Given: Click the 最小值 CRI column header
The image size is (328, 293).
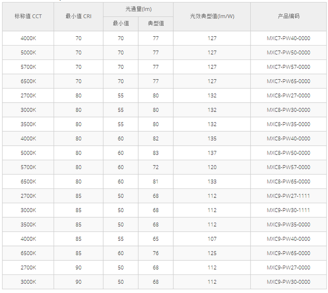Looking at the screenshot, I should pos(78,16).
